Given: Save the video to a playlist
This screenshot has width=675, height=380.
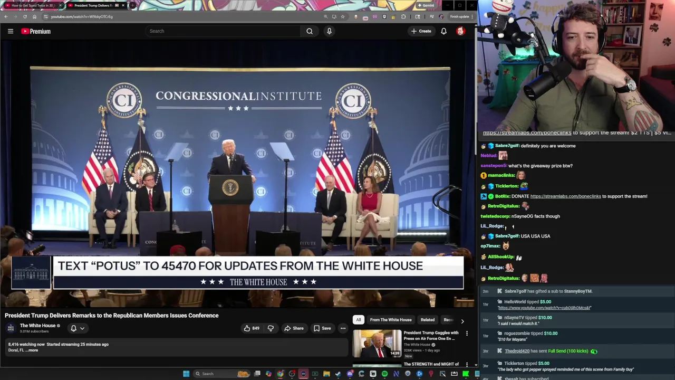Looking at the screenshot, I should pyautogui.click(x=322, y=328).
